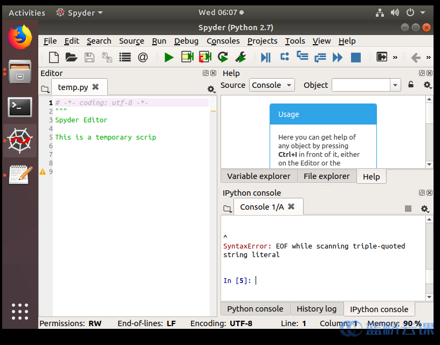This screenshot has height=345, width=440.
Task: Open the Source menu
Action: click(132, 41)
